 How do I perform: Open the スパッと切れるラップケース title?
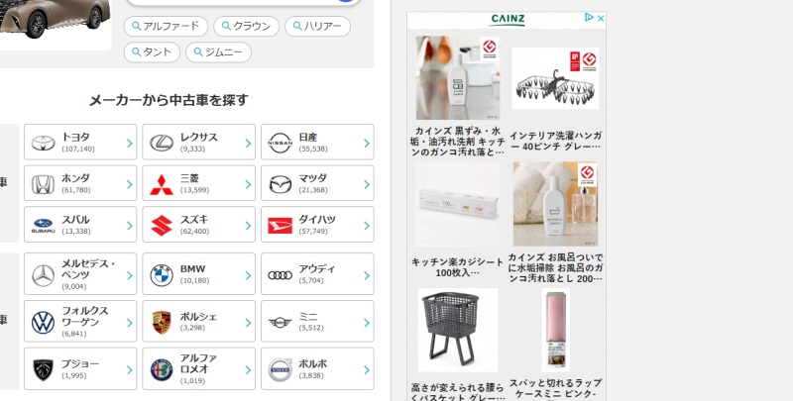coord(555,389)
